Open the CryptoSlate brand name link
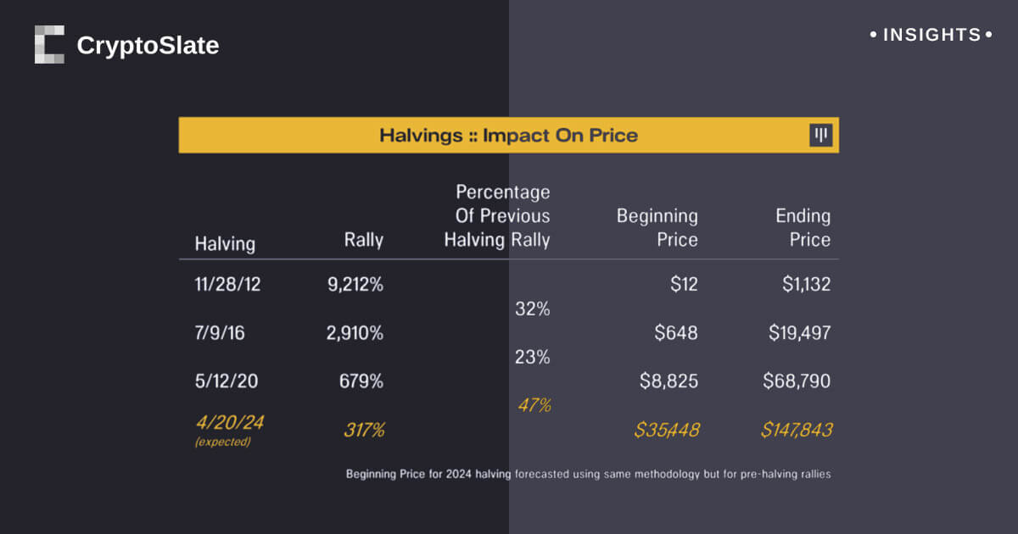The width and height of the screenshot is (1018, 534). pyautogui.click(x=148, y=45)
